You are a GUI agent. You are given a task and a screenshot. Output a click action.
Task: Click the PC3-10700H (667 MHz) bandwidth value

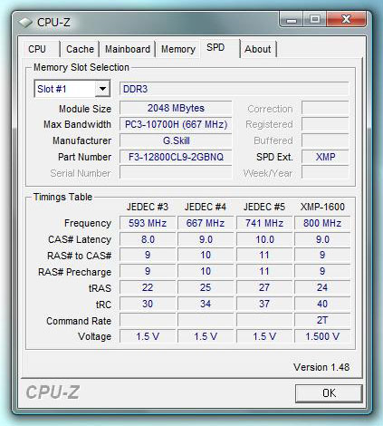[176, 124]
